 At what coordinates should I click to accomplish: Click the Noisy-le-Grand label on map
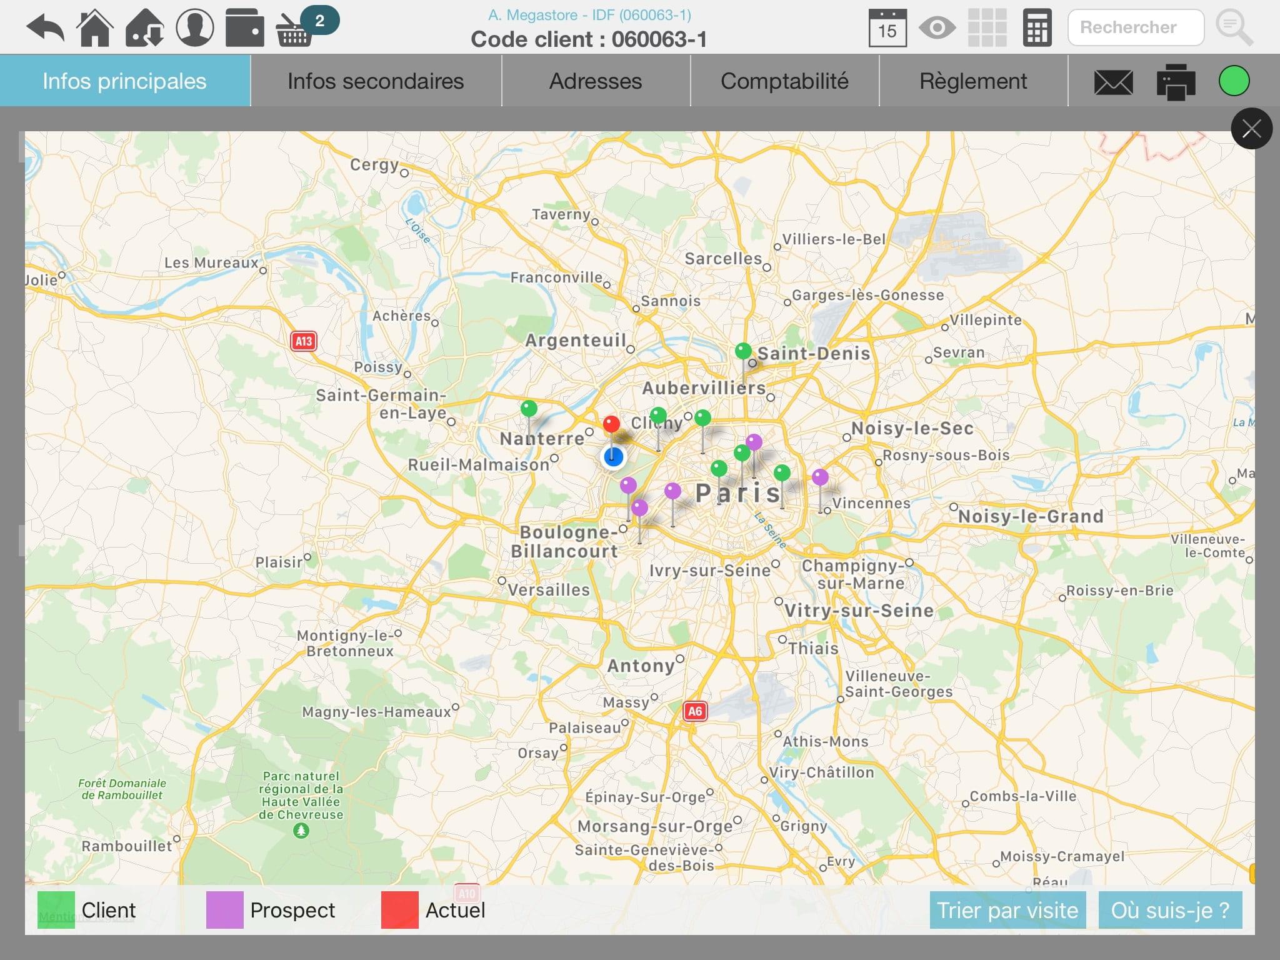tap(1031, 516)
